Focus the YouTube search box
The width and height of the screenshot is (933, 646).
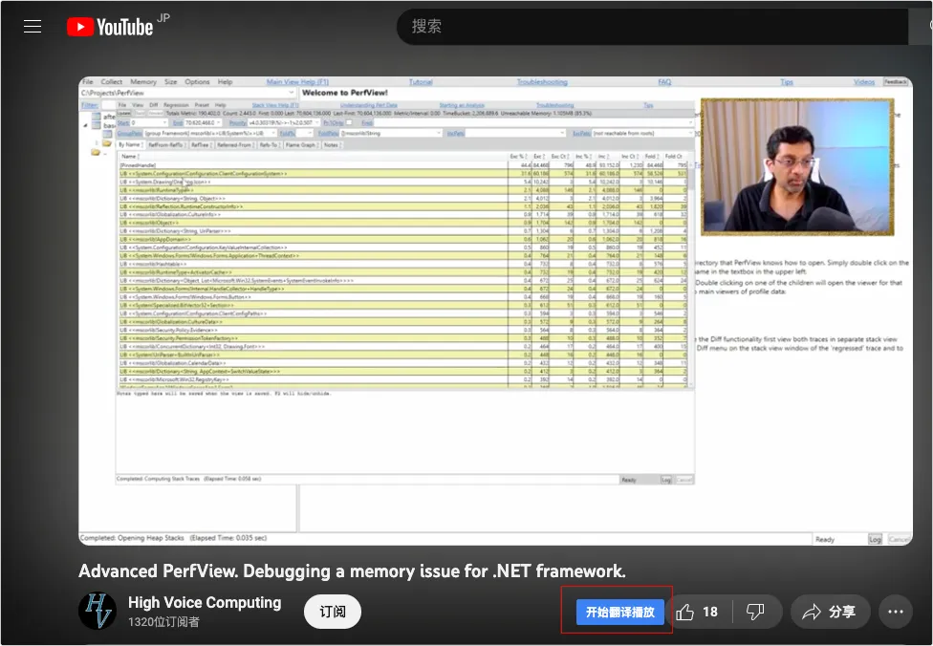click(x=652, y=27)
